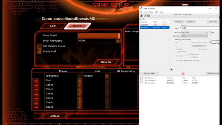Select the red-valued first found-address row

tap(155, 25)
